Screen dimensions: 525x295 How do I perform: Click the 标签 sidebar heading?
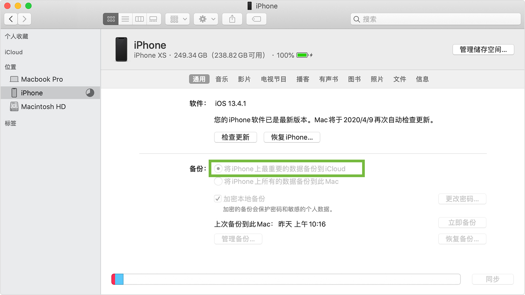point(10,123)
